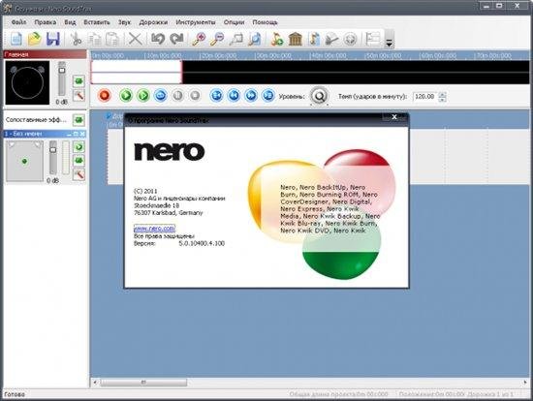Screen dimensions: 533x401
Task: Pause playback with the grey pause button
Action: click(x=177, y=96)
